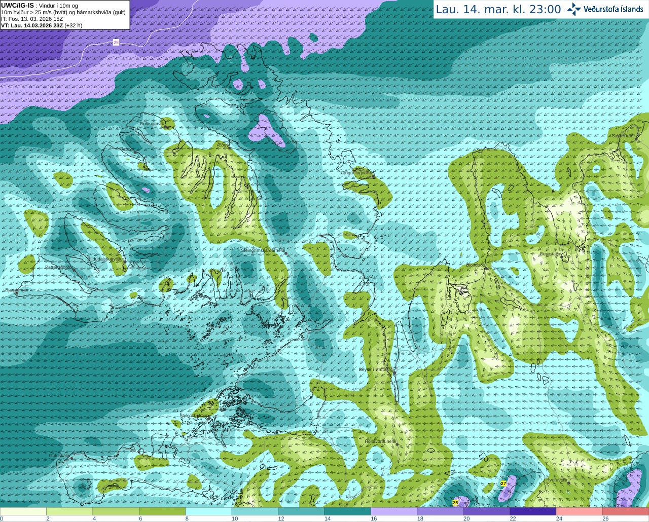Click the Gjögurflugvöllur station label
649x522 pixels.
pyautogui.click(x=356, y=173)
